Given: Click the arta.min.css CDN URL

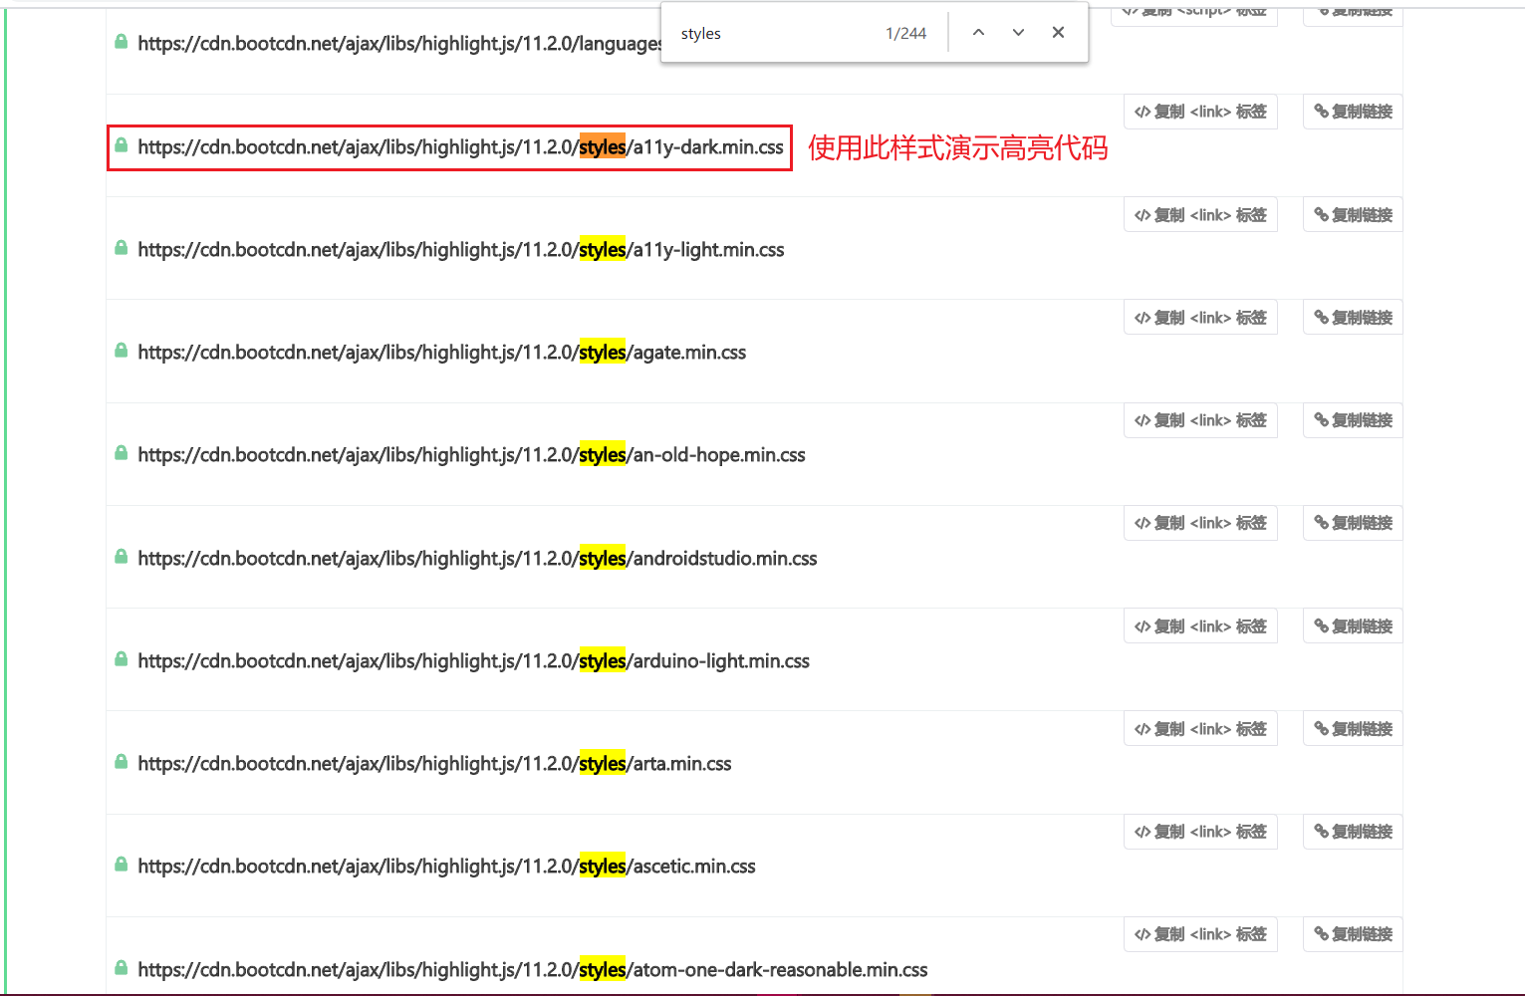Looking at the screenshot, I should click(434, 763).
